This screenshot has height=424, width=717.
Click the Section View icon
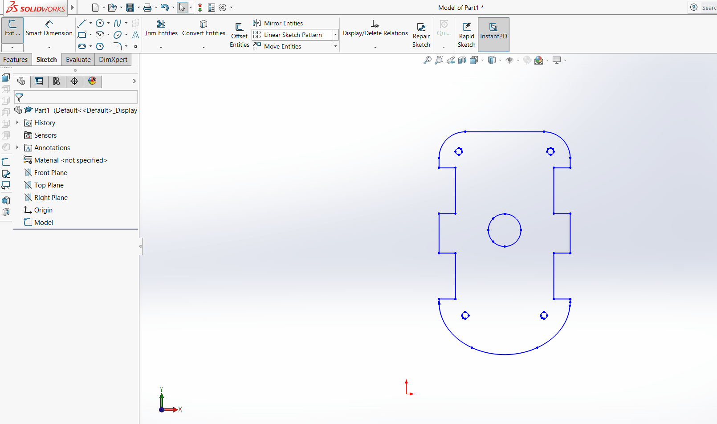point(462,60)
